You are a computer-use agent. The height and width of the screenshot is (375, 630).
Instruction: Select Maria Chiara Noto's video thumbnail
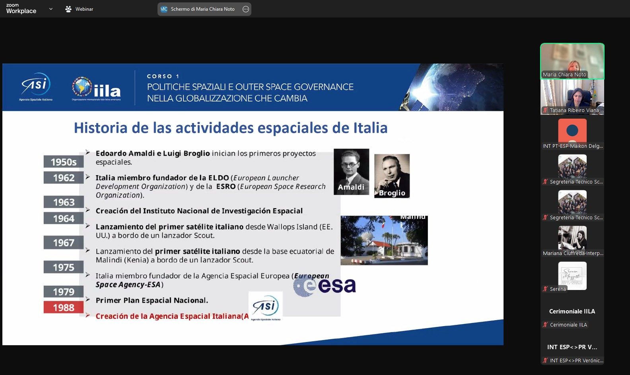point(572,61)
